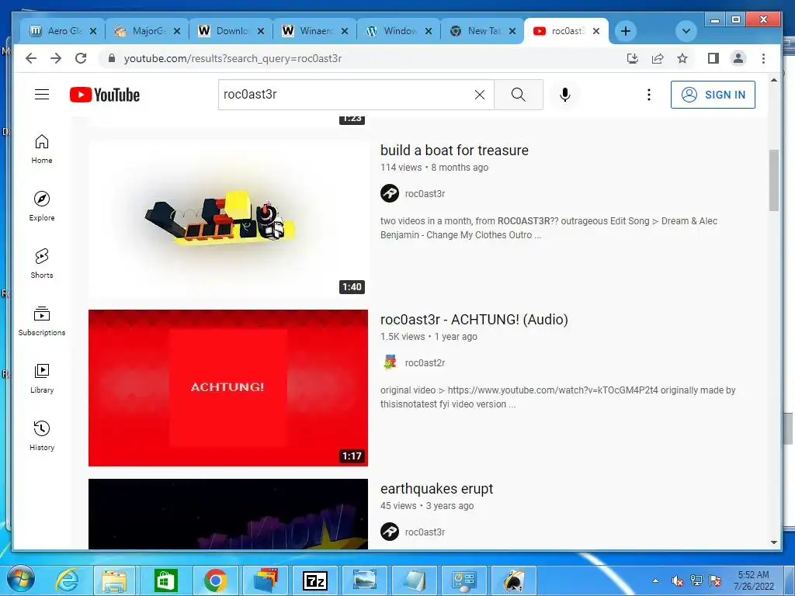Open roc0ast2r channel avatar under ACHTUNG video
Image resolution: width=795 pixels, height=596 pixels.
pos(390,363)
